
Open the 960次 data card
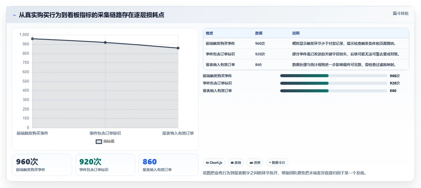[42, 165]
